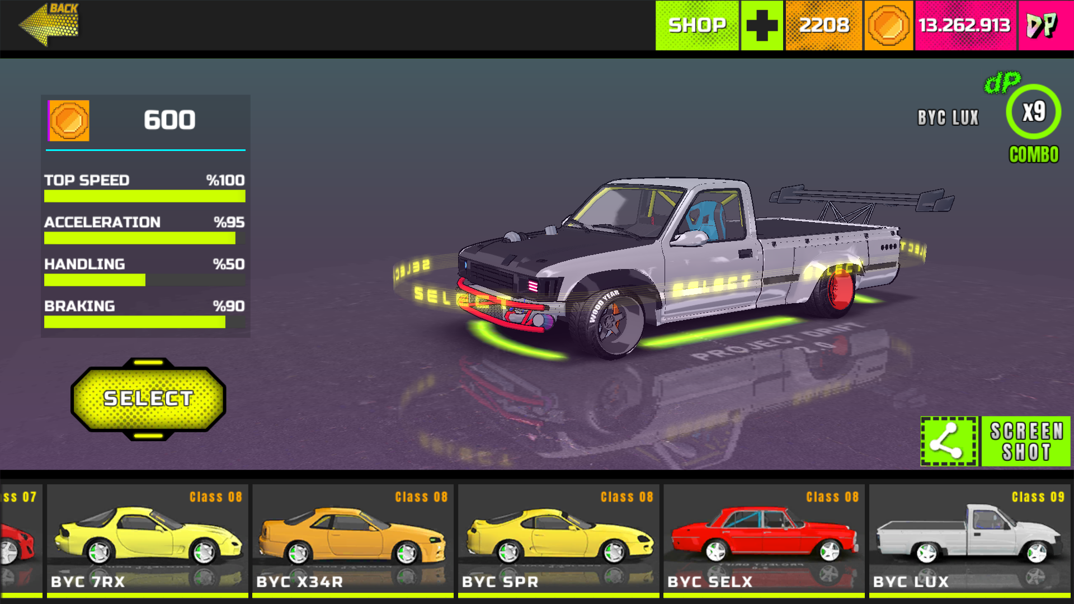
Task: Click the Top Speed progress bar
Action: [144, 196]
